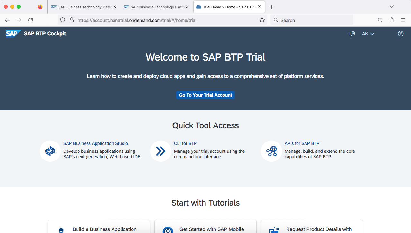Open the CLI for BTP link

[185, 143]
